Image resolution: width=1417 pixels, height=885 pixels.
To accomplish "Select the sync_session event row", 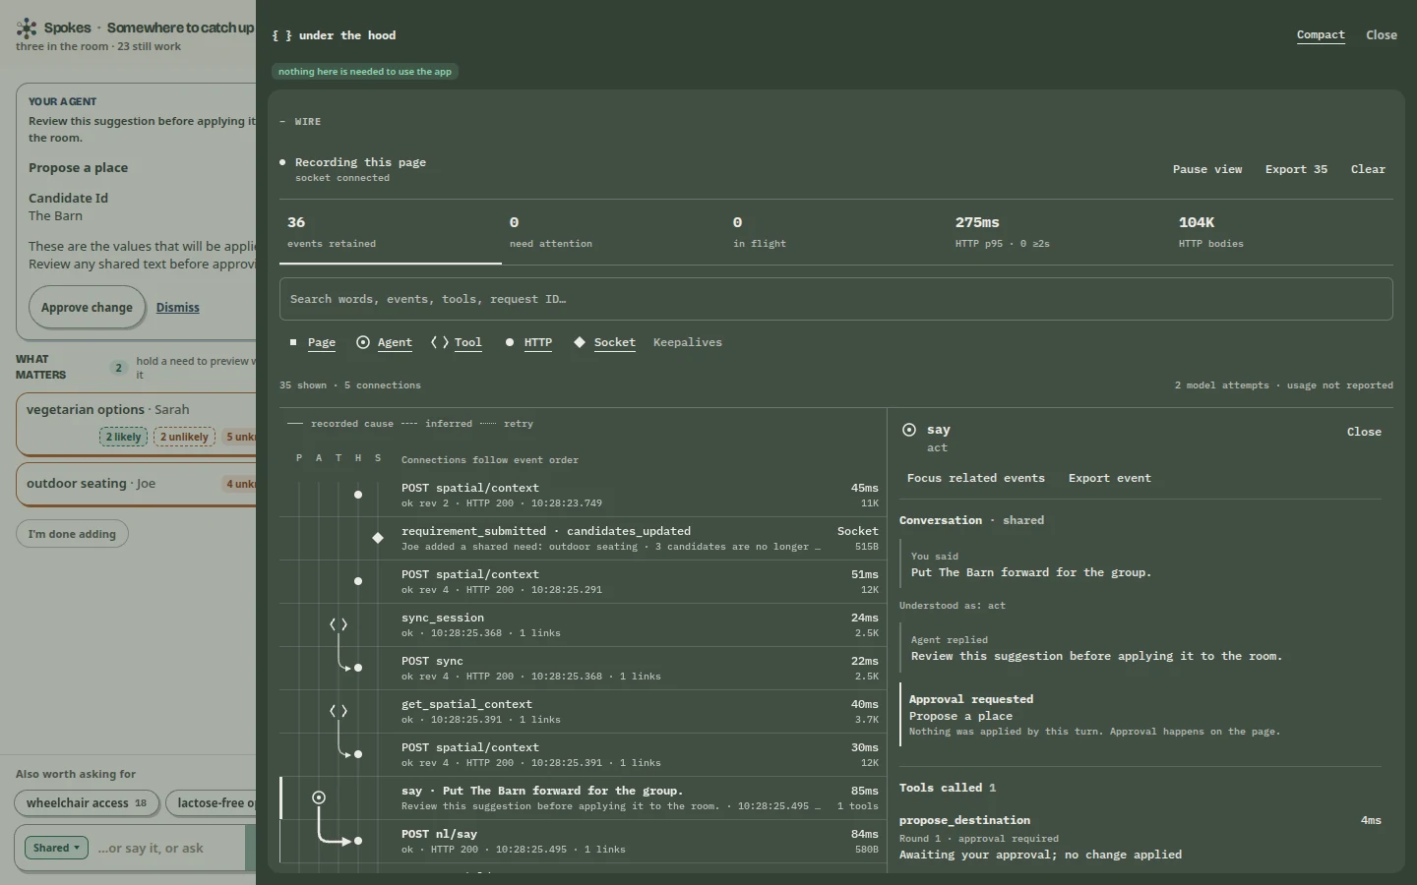I will tap(583, 625).
